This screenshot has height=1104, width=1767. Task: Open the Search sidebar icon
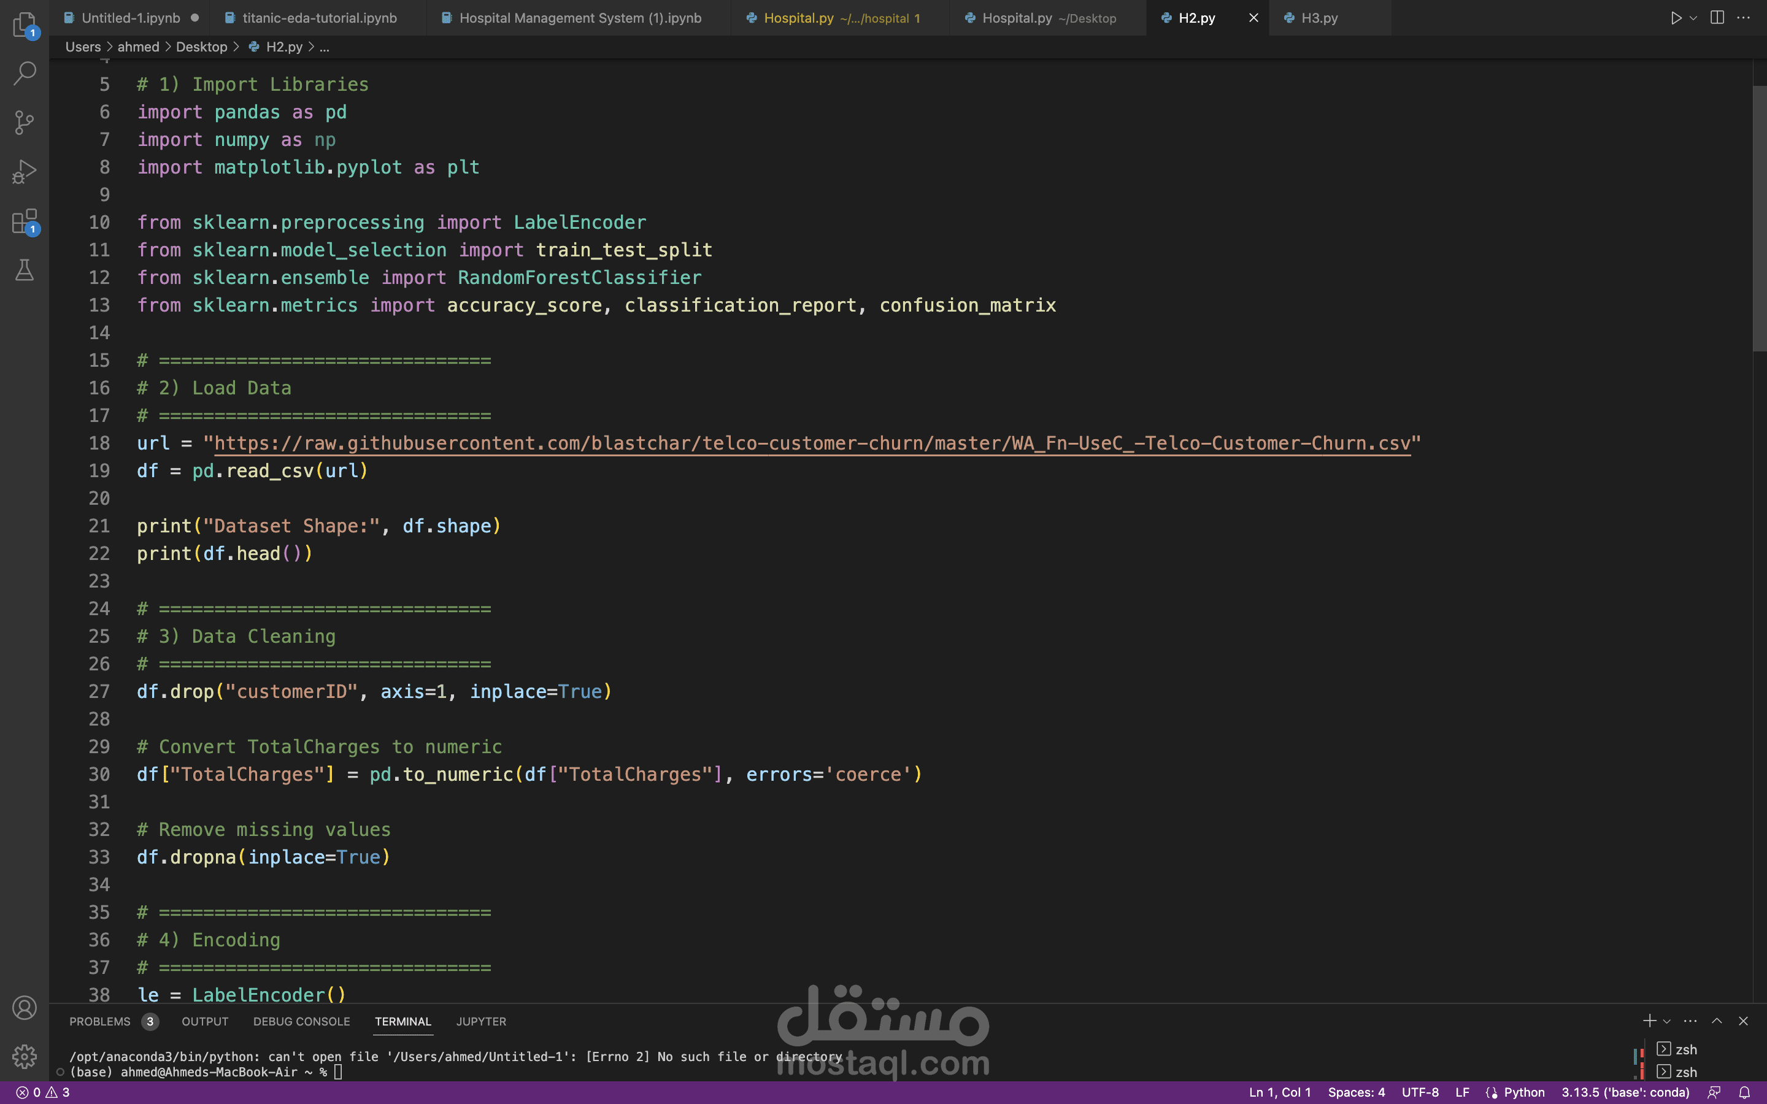[24, 73]
